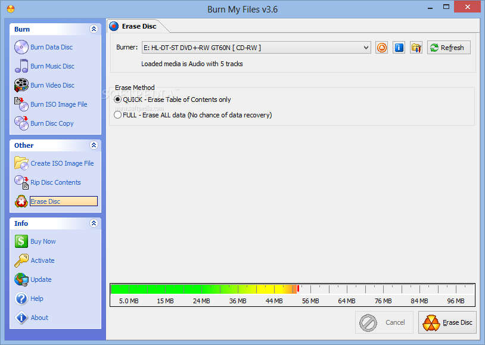The width and height of the screenshot is (485, 345).
Task: Click the Buy Now dollar icon
Action: pyautogui.click(x=21, y=241)
